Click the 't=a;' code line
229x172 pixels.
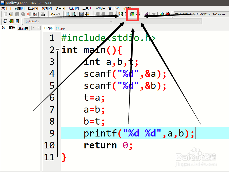94,98
